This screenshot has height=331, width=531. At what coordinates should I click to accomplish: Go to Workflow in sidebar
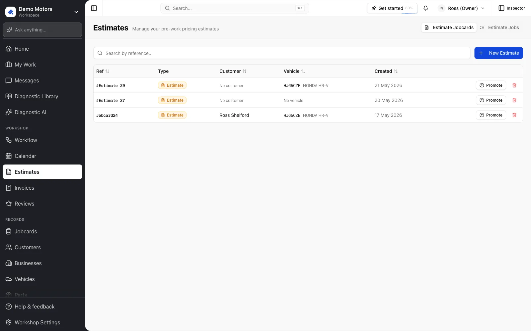[x=42, y=140]
